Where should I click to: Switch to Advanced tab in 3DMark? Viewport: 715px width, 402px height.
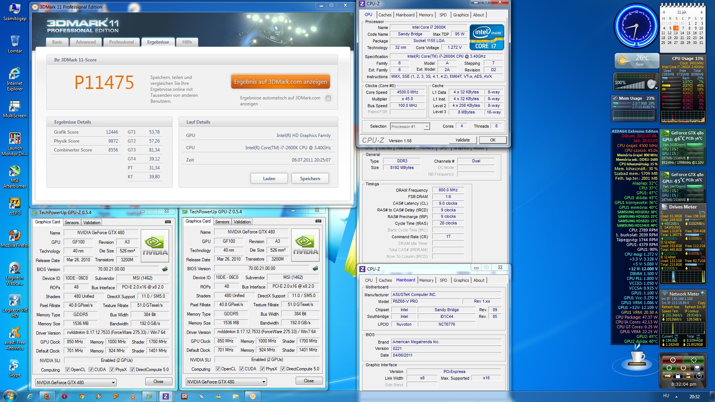(x=86, y=42)
